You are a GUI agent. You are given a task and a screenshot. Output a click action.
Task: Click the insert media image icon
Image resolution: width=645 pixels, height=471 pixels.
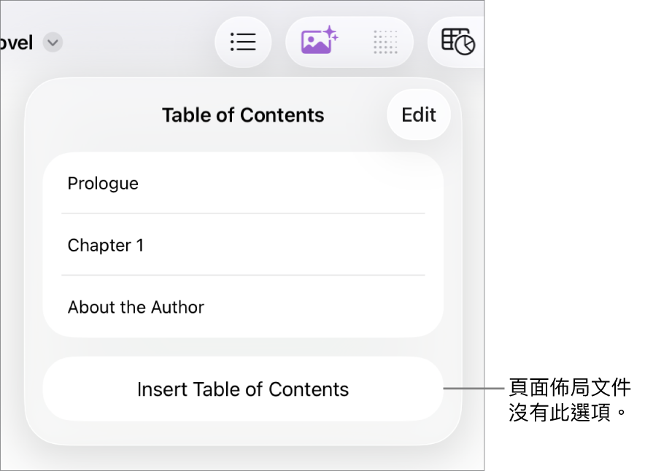tap(316, 43)
